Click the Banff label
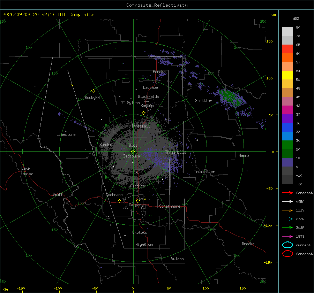The image size is (314, 293). tap(58, 194)
